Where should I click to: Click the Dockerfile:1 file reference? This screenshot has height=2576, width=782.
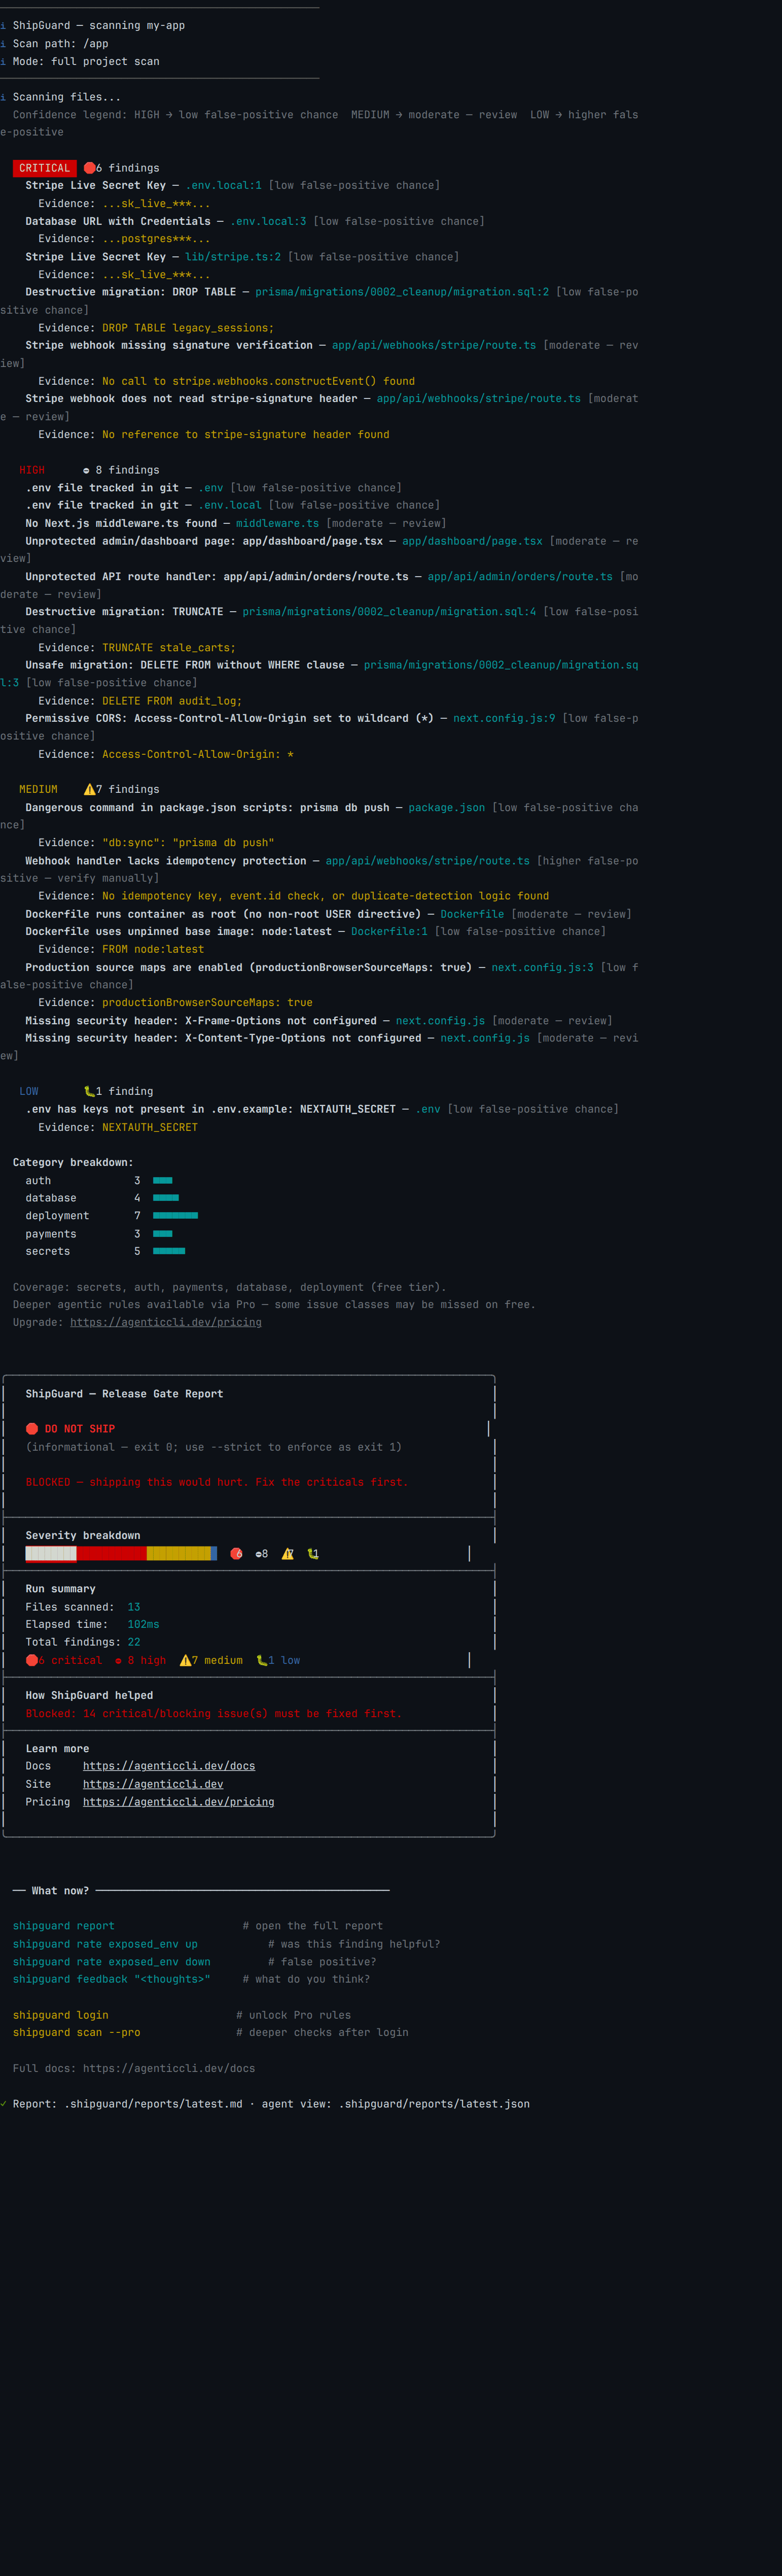tap(389, 931)
